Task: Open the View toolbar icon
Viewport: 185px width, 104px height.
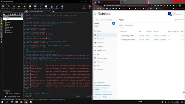Action: coord(30,7)
